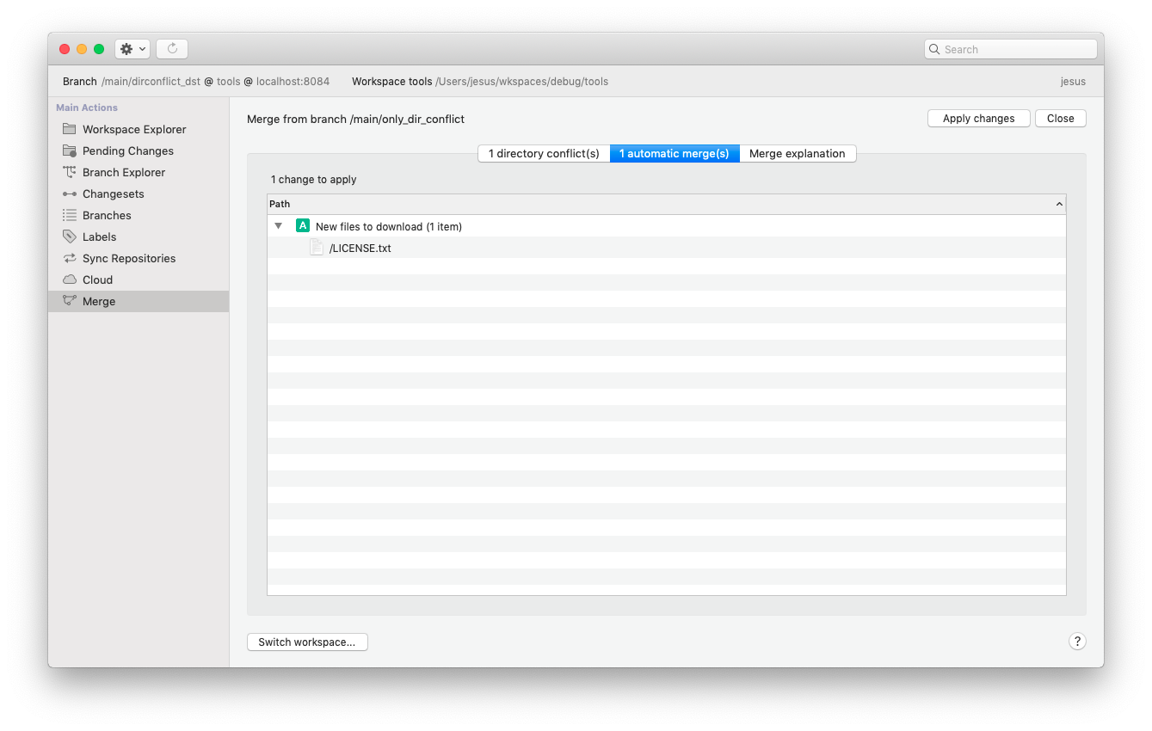Viewport: 1152px width, 731px height.
Task: Open the Workspace Explorer view
Action: (x=133, y=129)
